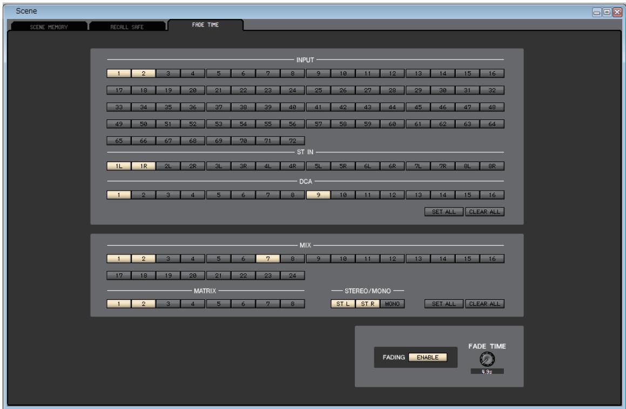The width and height of the screenshot is (626, 409).
Task: Click the FADE TIME rotary knob
Action: [x=487, y=359]
